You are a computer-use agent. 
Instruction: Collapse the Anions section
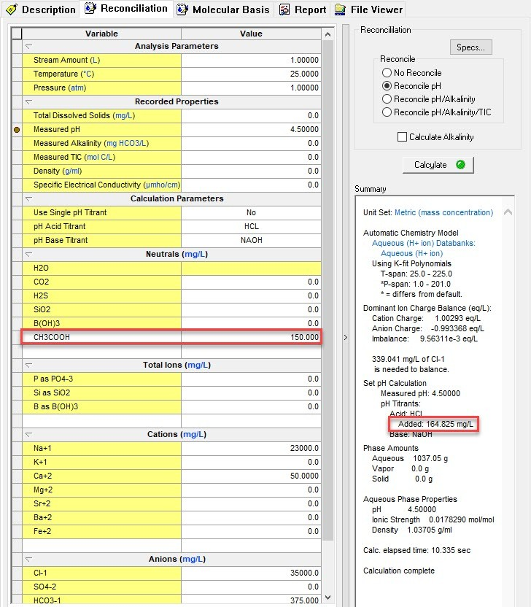pyautogui.click(x=28, y=560)
